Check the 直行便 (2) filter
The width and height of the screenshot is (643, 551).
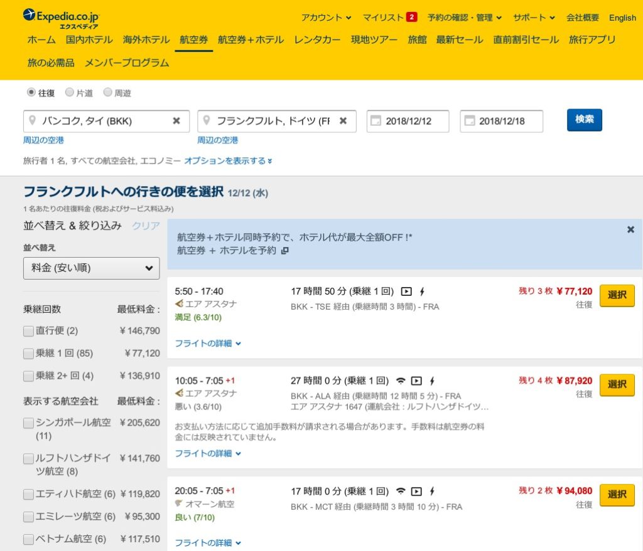coord(28,331)
